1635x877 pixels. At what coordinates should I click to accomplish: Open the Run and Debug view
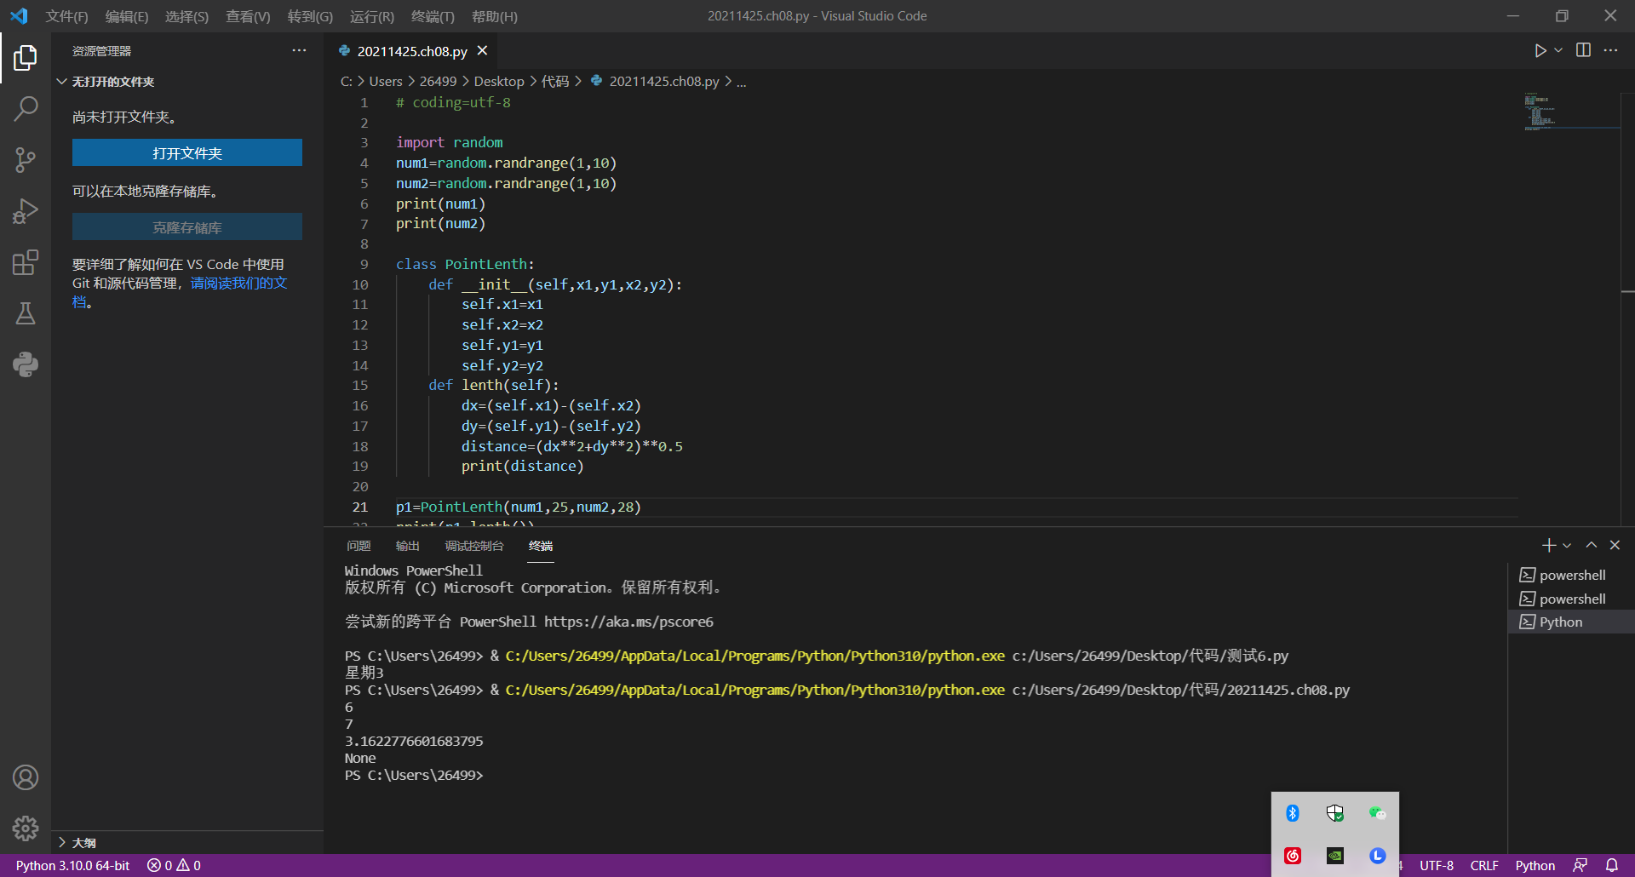pos(26,211)
